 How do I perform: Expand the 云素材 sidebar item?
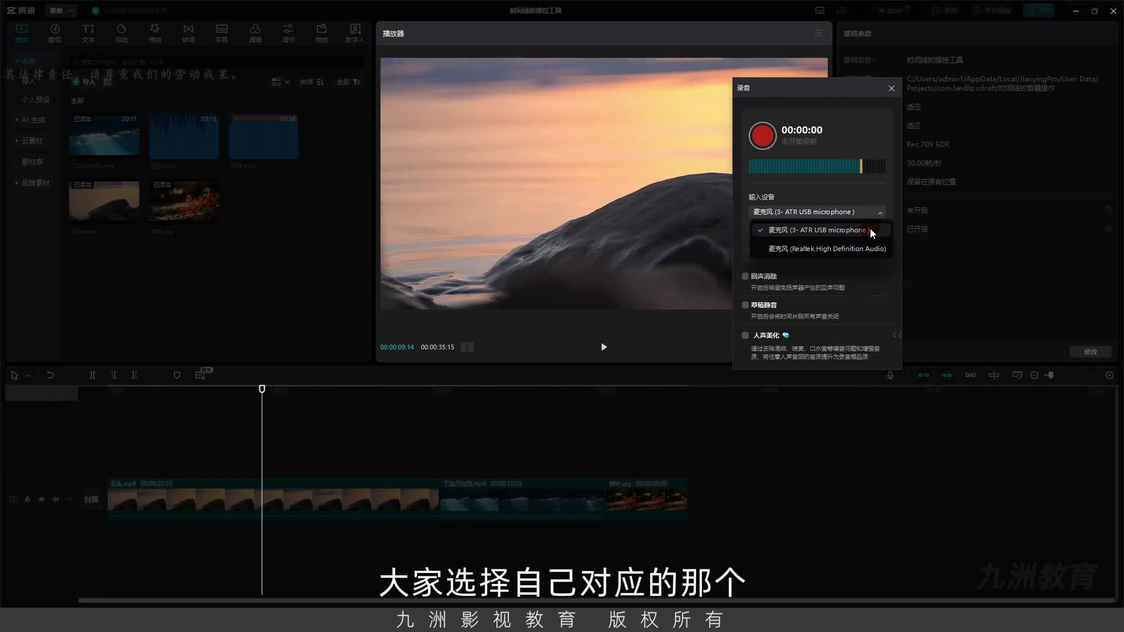(x=32, y=141)
